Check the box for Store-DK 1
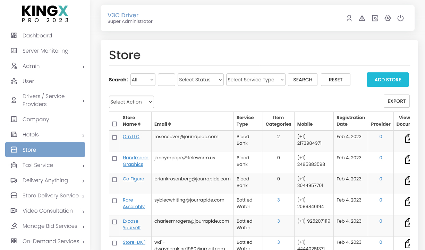The height and width of the screenshot is (250, 425). click(x=114, y=243)
